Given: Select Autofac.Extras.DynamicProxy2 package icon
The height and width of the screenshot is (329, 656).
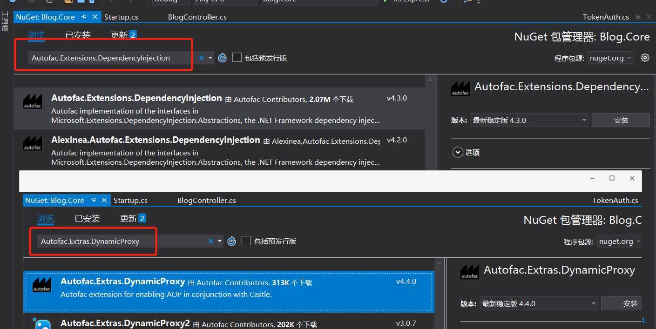Looking at the screenshot, I should point(42,324).
